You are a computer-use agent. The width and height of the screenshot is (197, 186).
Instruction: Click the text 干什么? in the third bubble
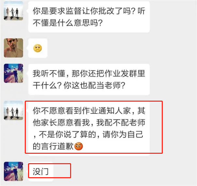[x=47, y=85]
